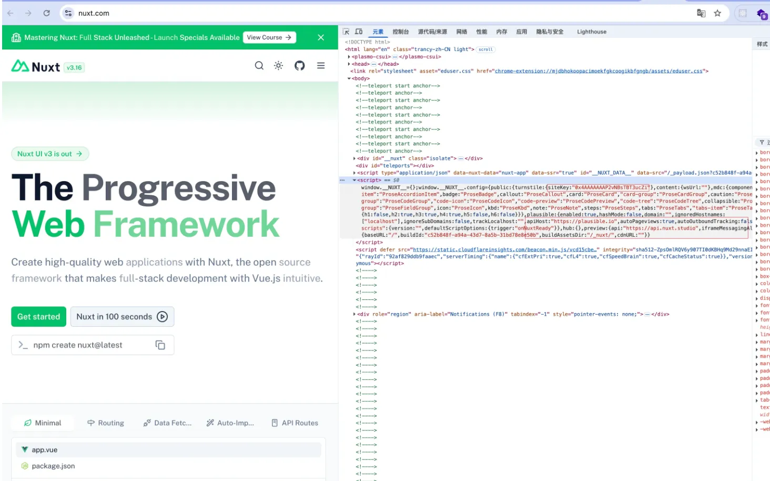Click the Mastering Nuxt banner icon

[x=16, y=37]
